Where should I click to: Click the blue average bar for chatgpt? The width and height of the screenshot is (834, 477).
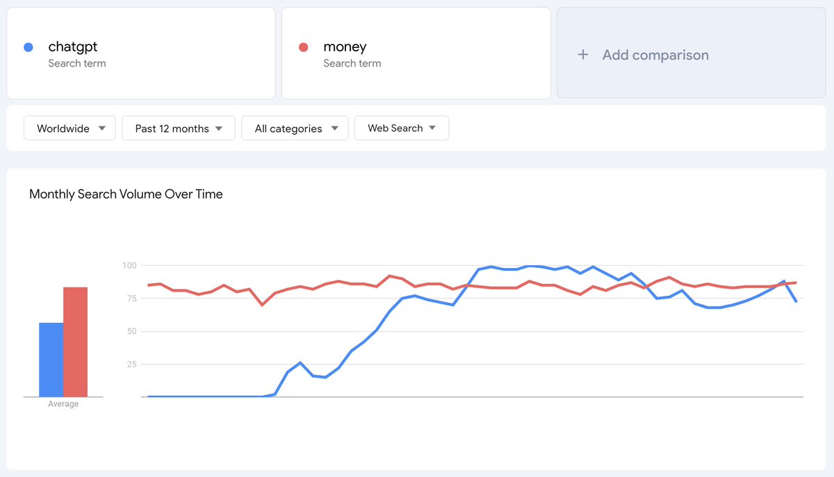click(x=51, y=360)
